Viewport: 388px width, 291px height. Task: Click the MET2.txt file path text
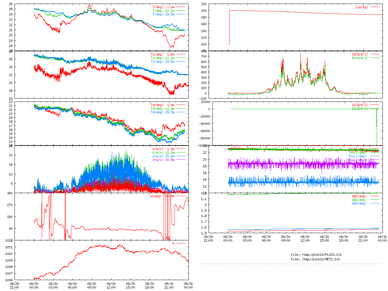point(315,259)
